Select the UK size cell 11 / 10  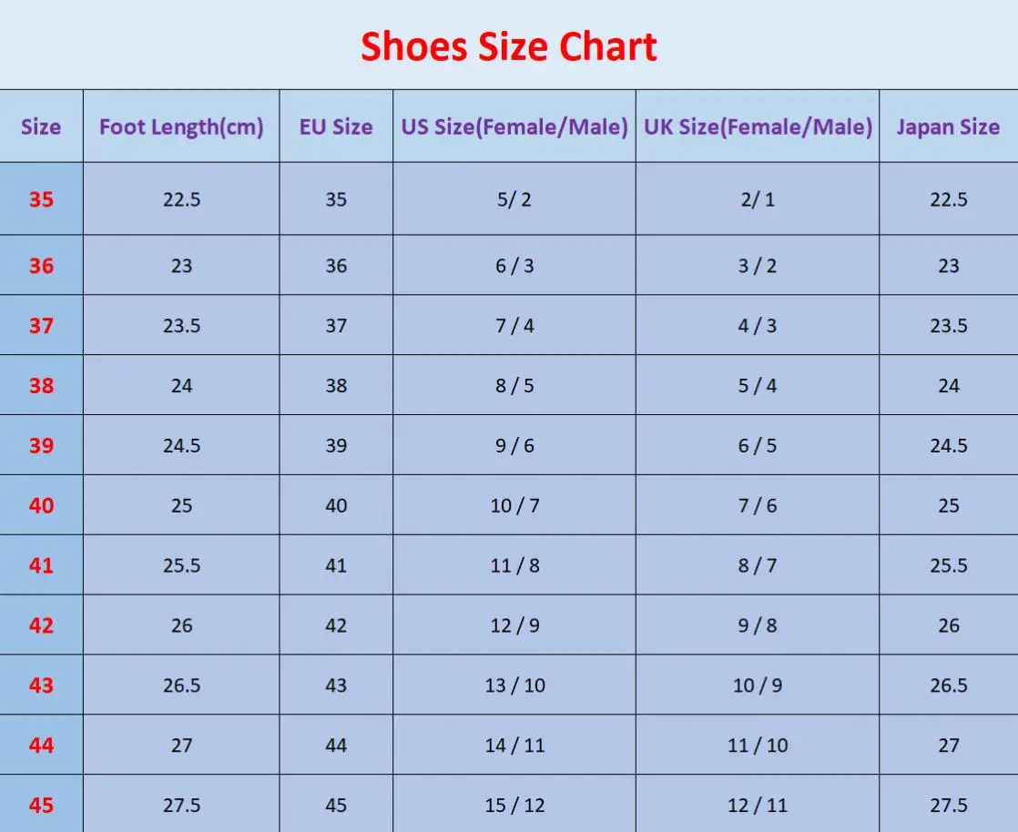click(x=758, y=745)
